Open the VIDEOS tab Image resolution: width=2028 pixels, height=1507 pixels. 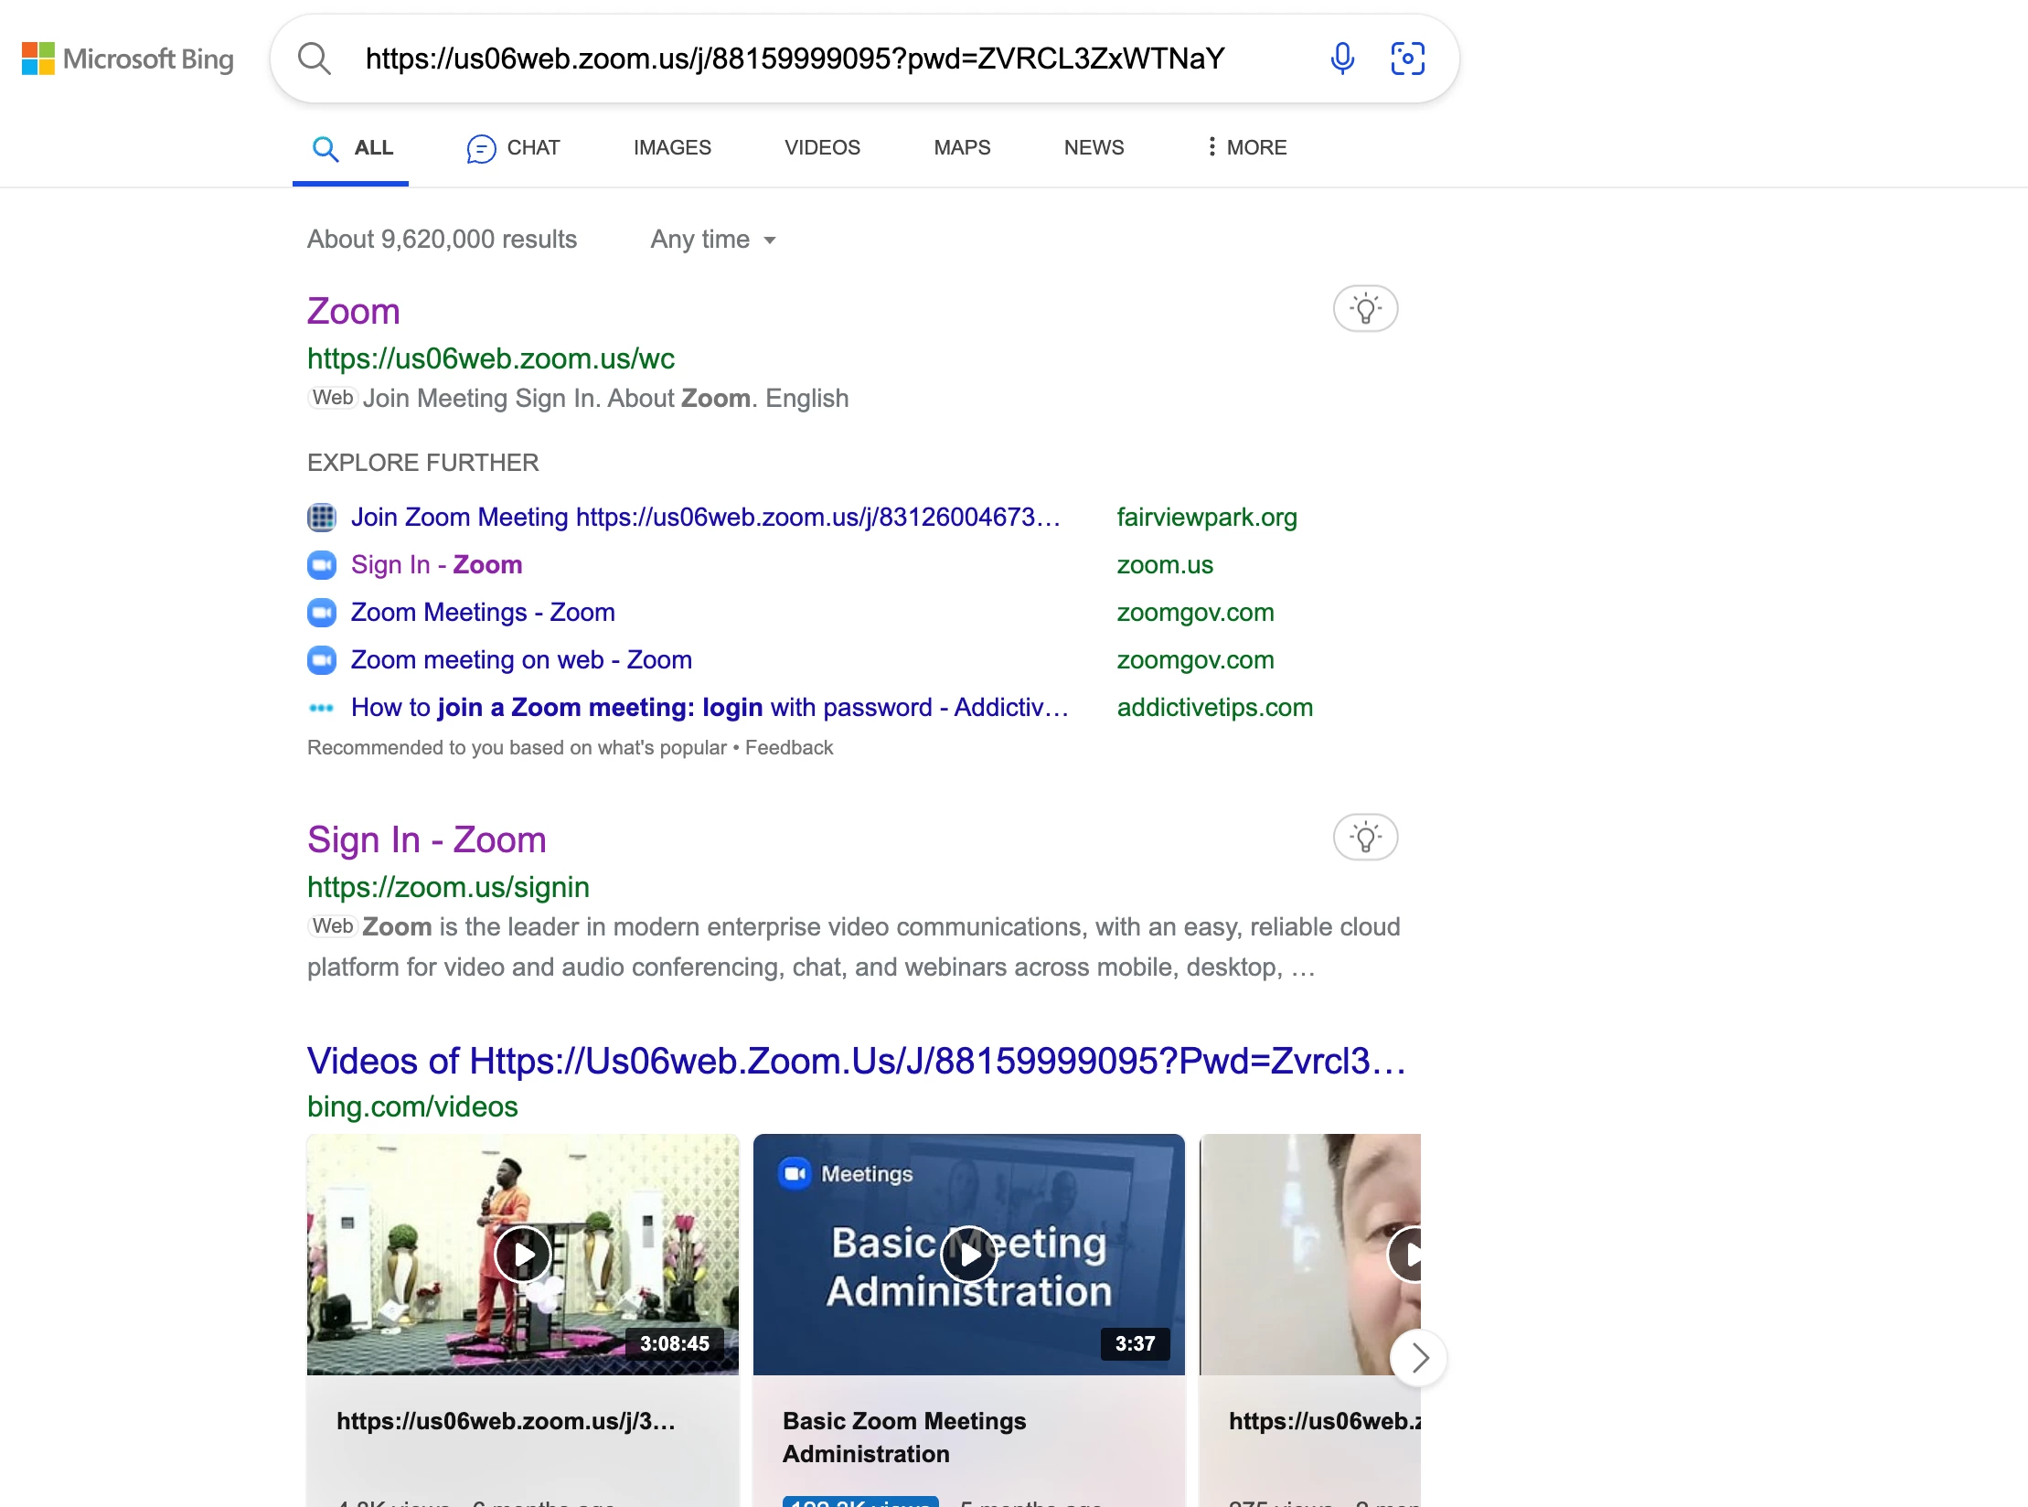[x=822, y=147]
